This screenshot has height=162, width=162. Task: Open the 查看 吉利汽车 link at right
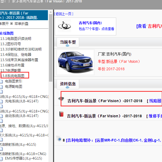[x=149, y=26]
